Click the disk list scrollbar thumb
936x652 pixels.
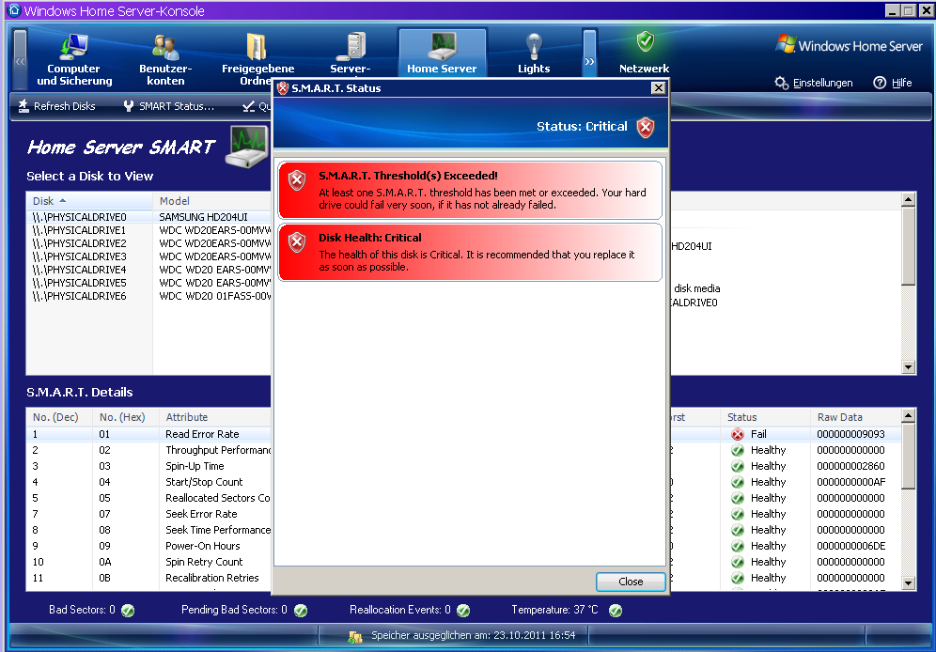(908, 246)
